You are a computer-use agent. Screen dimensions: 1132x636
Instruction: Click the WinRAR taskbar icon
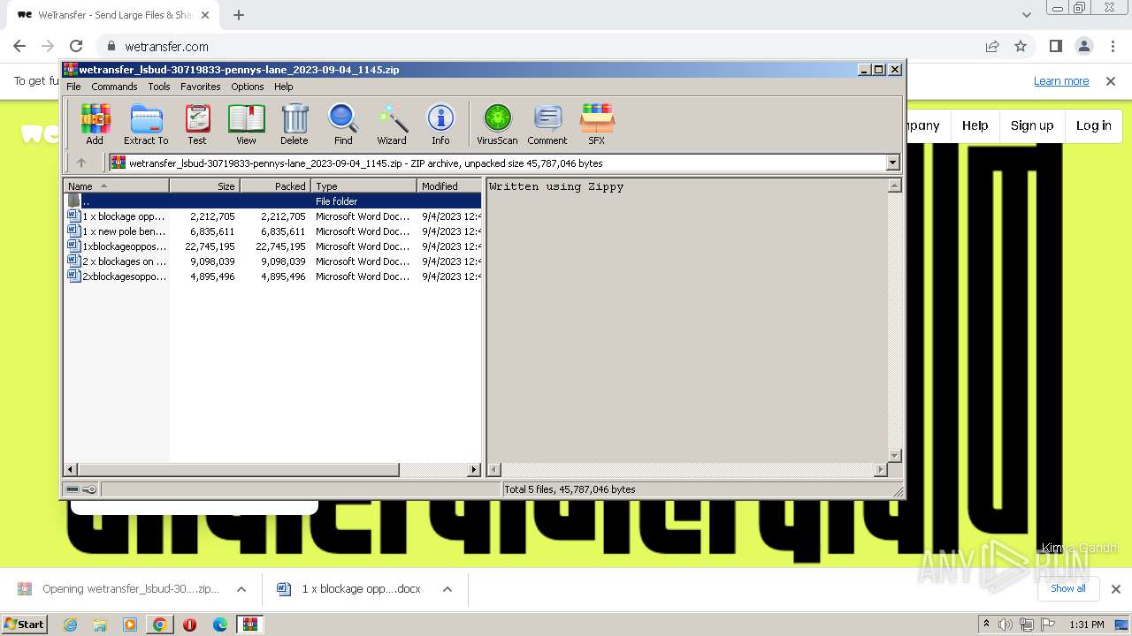250,625
